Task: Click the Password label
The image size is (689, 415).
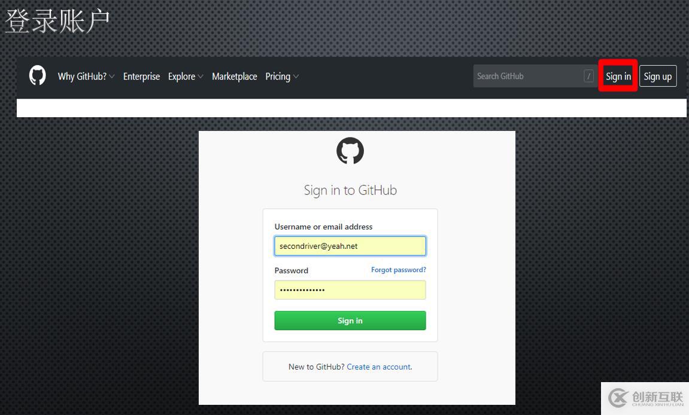Action: 292,270
